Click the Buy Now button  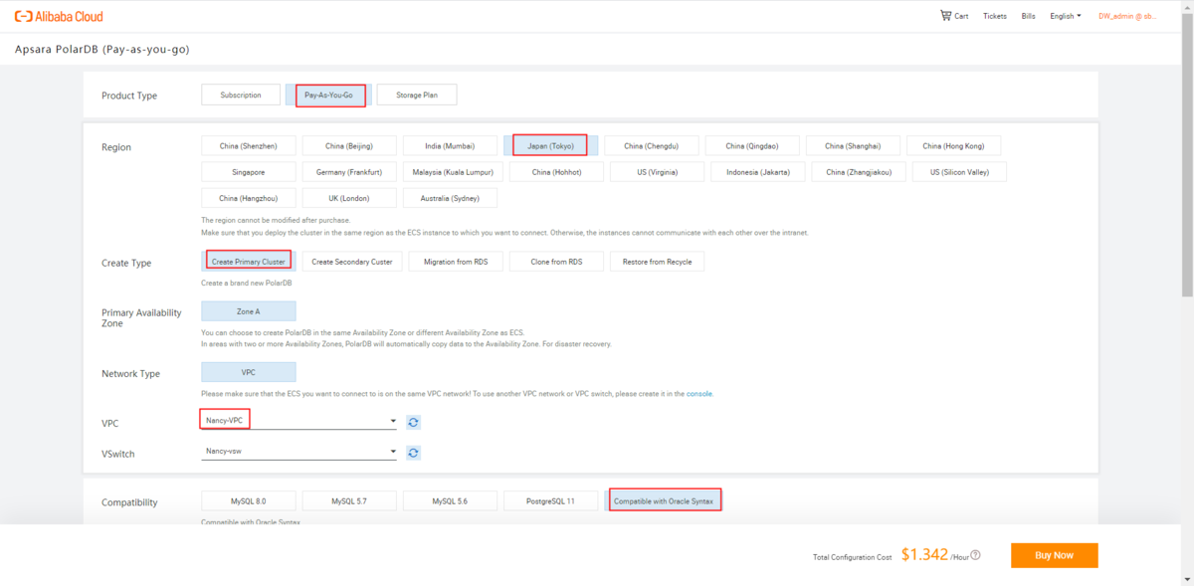pos(1054,555)
